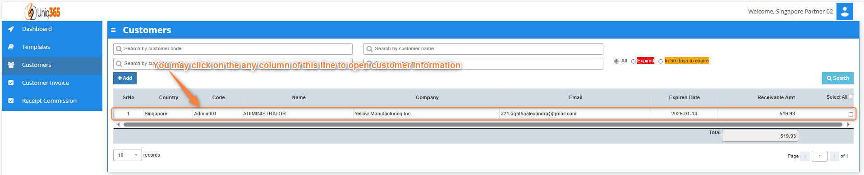Select the All radio button
The image size is (864, 175).
(616, 61)
